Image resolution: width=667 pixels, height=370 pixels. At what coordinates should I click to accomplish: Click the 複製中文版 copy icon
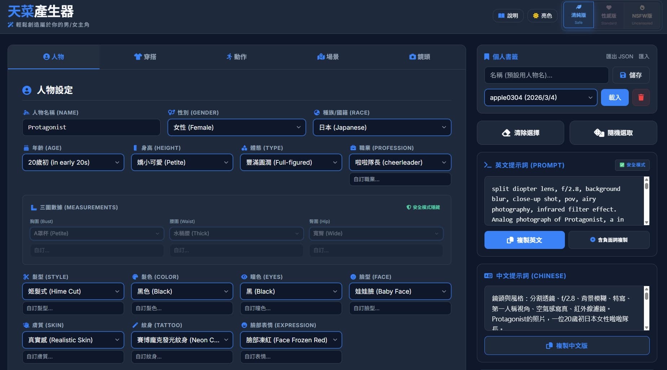coord(549,346)
